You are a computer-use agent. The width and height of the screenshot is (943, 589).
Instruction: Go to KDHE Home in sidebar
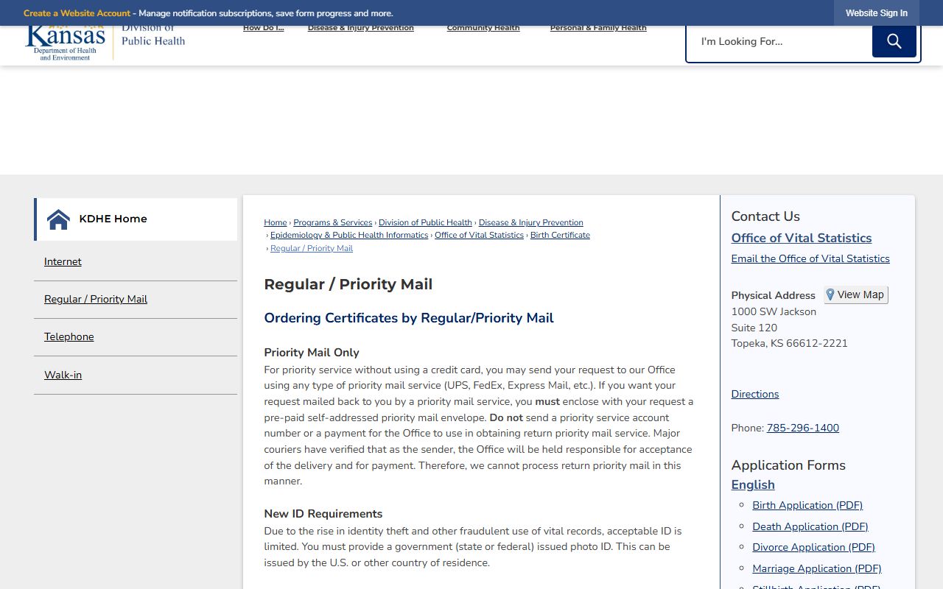[136, 219]
